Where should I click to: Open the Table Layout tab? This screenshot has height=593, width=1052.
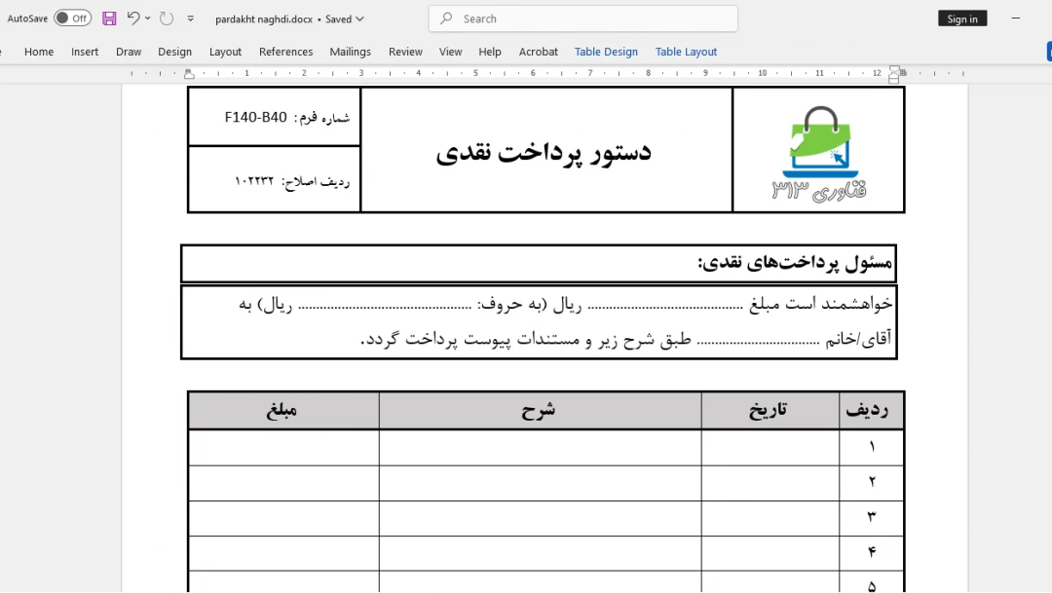pyautogui.click(x=686, y=52)
